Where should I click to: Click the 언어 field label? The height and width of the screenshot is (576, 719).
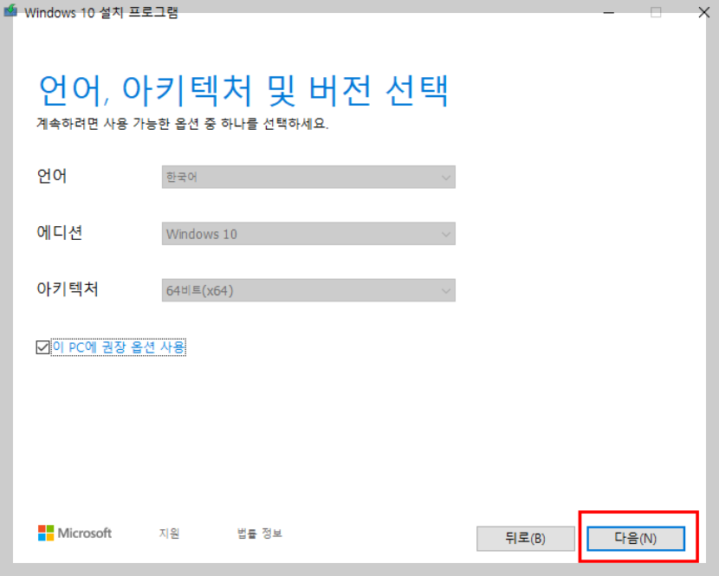tap(52, 176)
